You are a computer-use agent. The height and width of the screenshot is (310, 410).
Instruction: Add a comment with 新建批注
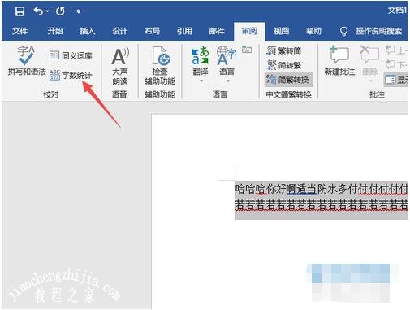pos(339,61)
